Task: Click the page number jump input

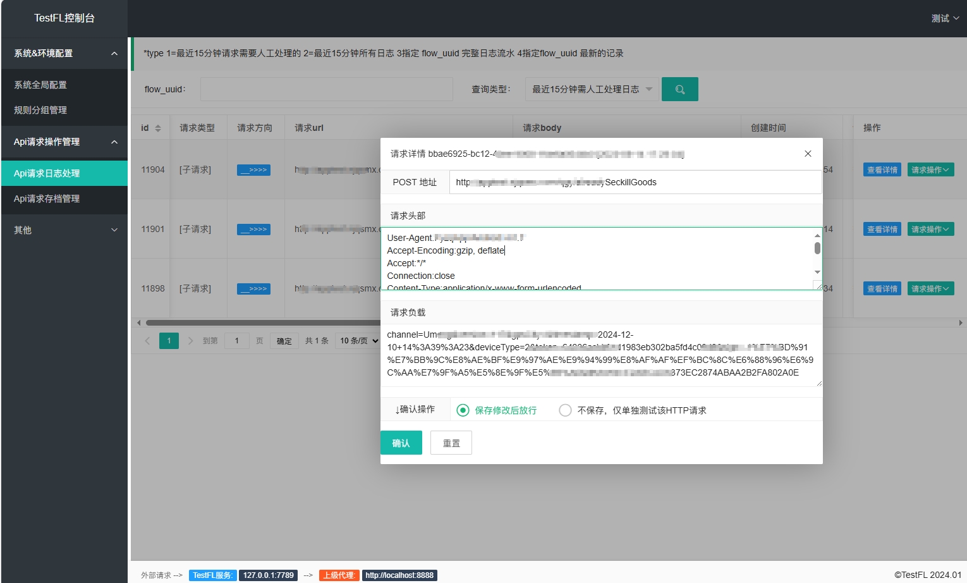Action: tap(237, 341)
